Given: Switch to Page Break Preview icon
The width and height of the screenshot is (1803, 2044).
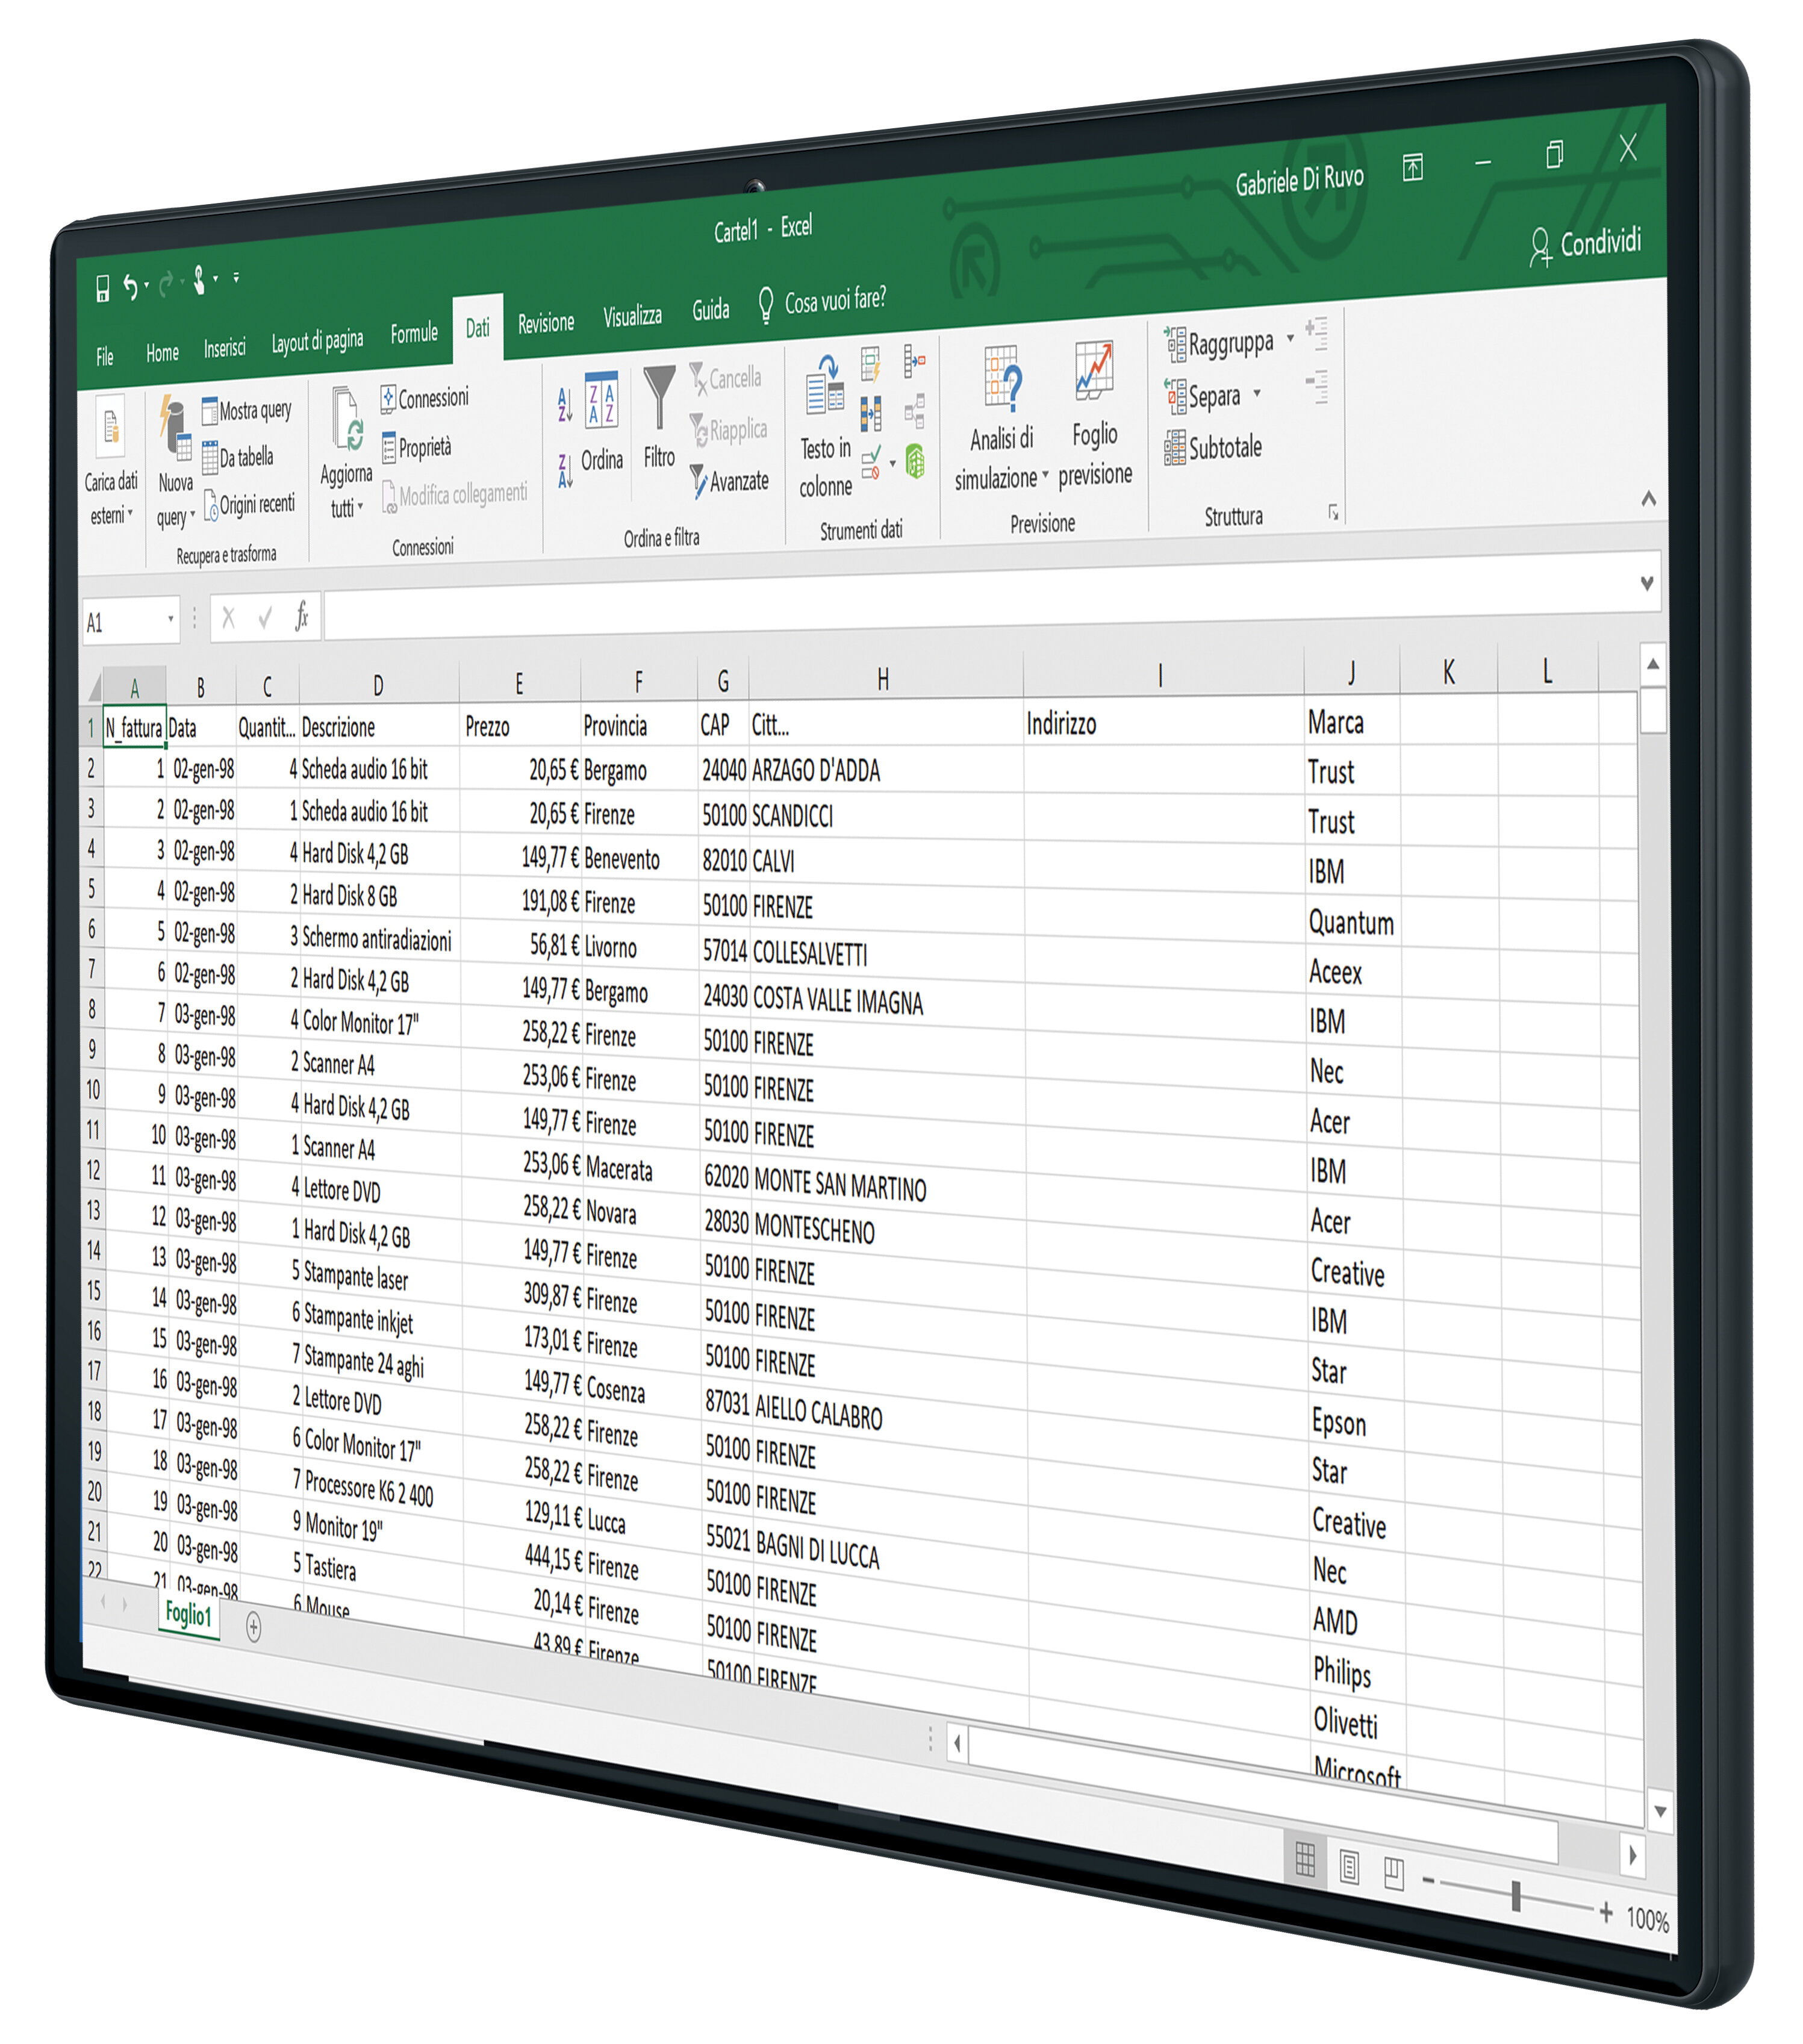Looking at the screenshot, I should point(1394,1872).
